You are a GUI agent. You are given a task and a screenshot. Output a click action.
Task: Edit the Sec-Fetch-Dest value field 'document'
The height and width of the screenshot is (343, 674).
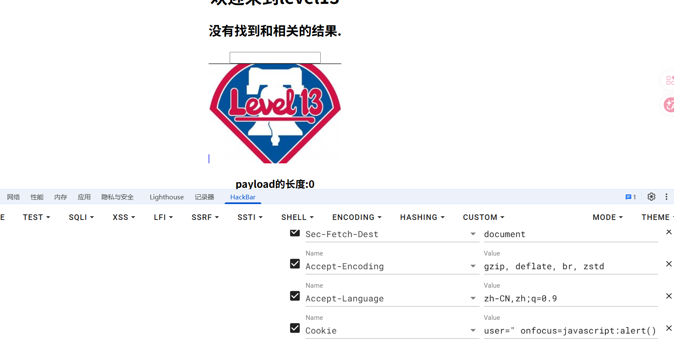pos(571,234)
